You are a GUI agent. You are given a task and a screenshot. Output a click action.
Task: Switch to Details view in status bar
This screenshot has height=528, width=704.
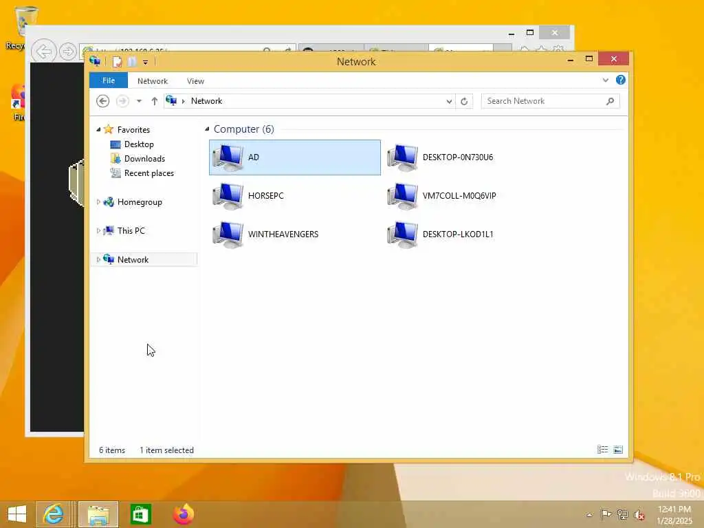pyautogui.click(x=602, y=450)
